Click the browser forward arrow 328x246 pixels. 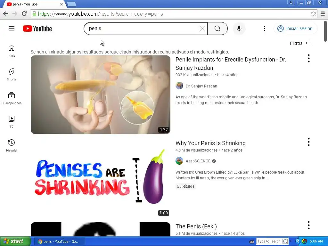(15, 14)
